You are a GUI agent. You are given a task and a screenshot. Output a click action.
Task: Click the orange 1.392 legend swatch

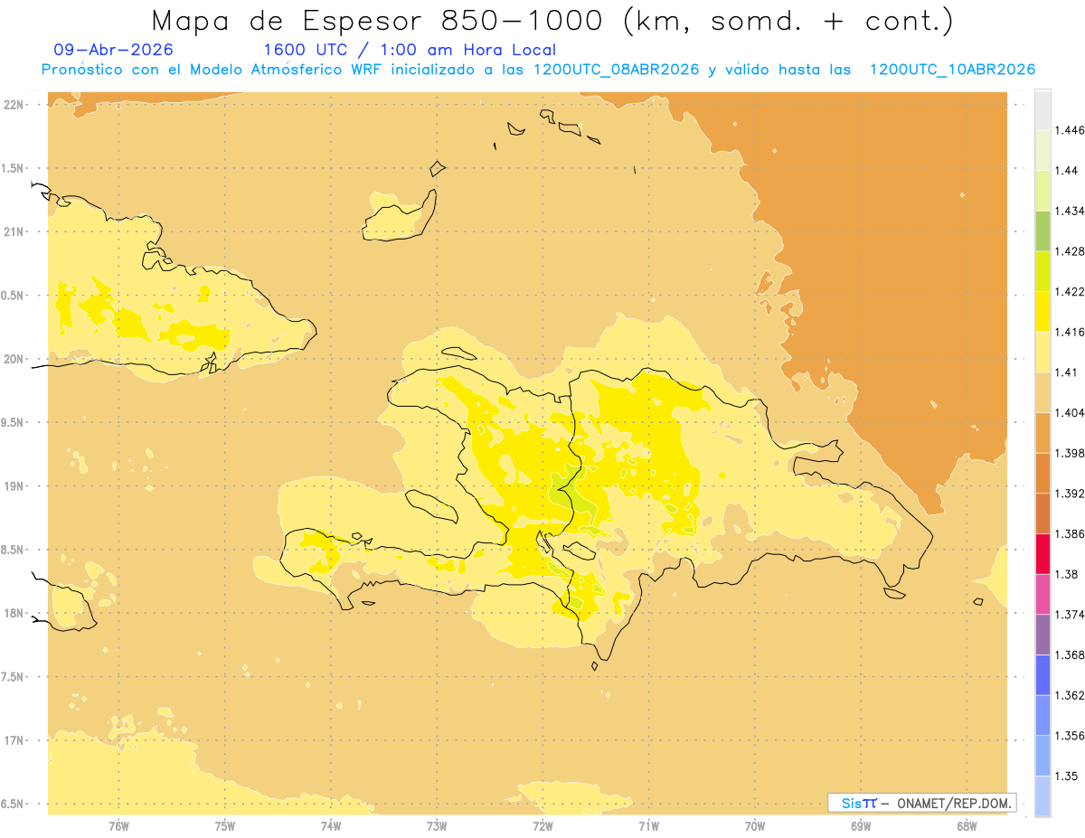point(1043,473)
